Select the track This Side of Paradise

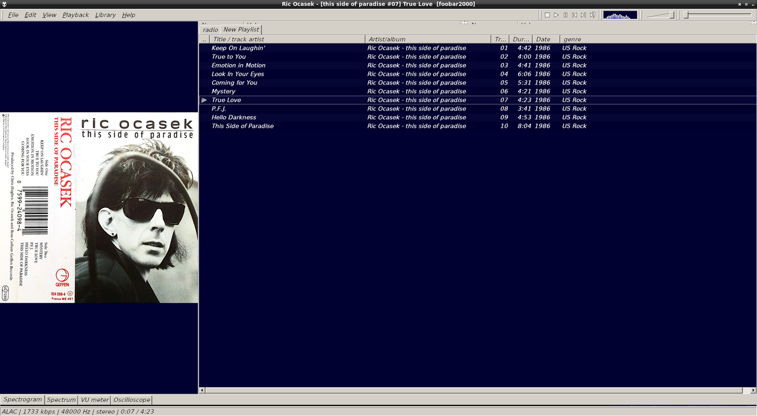click(477, 126)
